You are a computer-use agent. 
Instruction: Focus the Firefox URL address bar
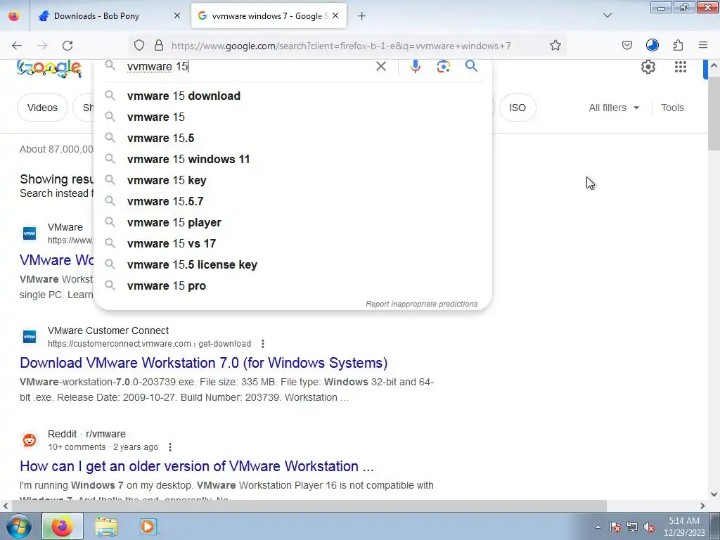tap(341, 46)
